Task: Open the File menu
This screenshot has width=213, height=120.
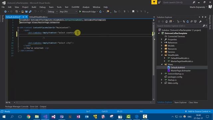Action: tap(3, 7)
